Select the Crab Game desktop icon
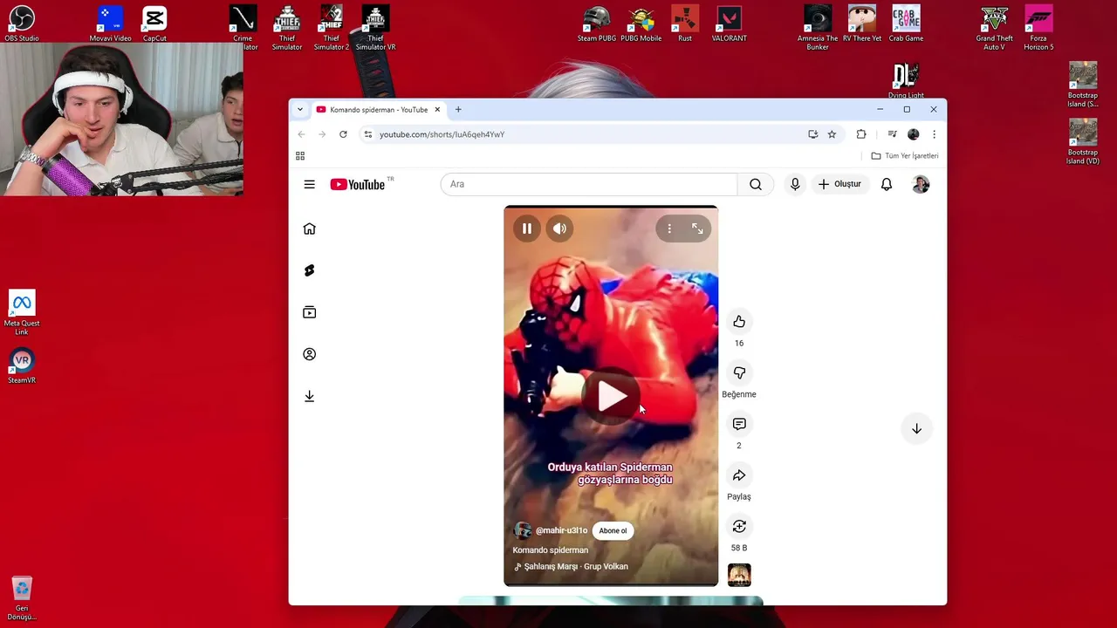The width and height of the screenshot is (1117, 628). (906, 24)
